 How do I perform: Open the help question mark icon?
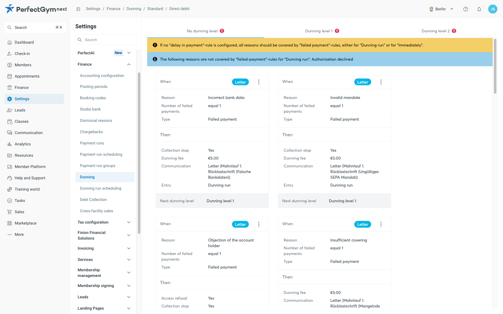coord(466,9)
